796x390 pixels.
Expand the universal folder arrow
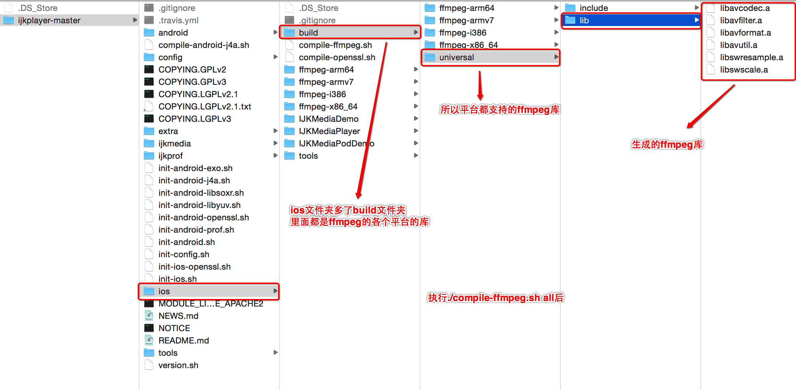pyautogui.click(x=556, y=57)
